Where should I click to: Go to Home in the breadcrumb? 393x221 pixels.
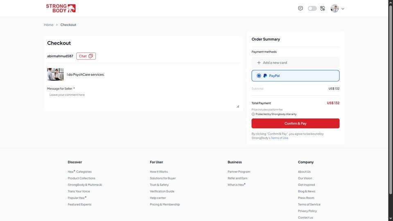coord(48,25)
